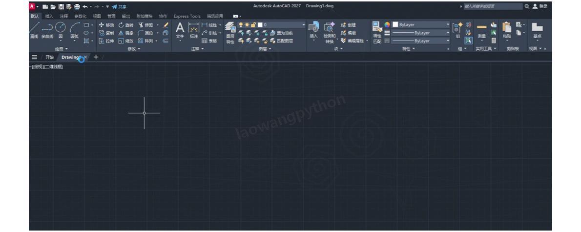This screenshot has width=581, height=232.
Task: Click the Hatch tool icon in Draw panel
Action: point(86,41)
